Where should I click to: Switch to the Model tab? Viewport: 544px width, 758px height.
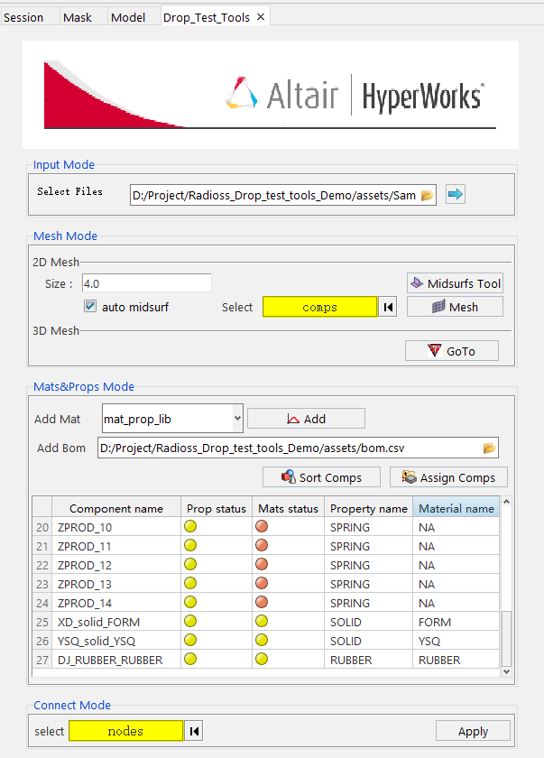click(x=127, y=17)
